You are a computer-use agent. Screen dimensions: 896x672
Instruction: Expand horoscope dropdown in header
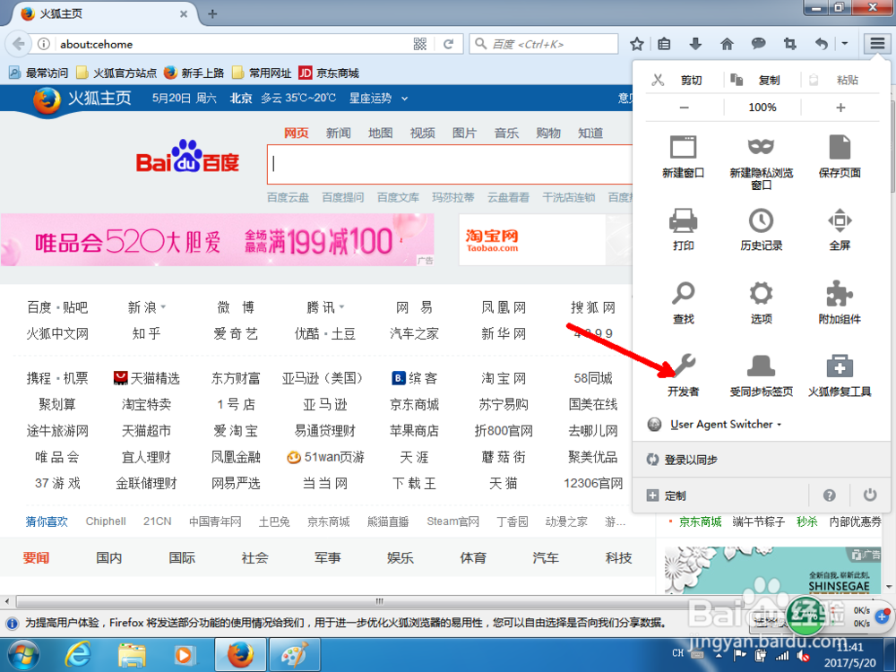point(405,99)
